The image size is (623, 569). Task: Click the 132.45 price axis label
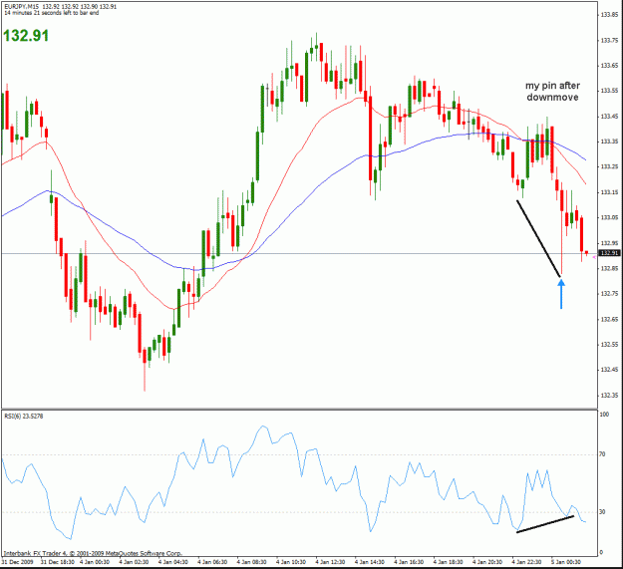[609, 370]
